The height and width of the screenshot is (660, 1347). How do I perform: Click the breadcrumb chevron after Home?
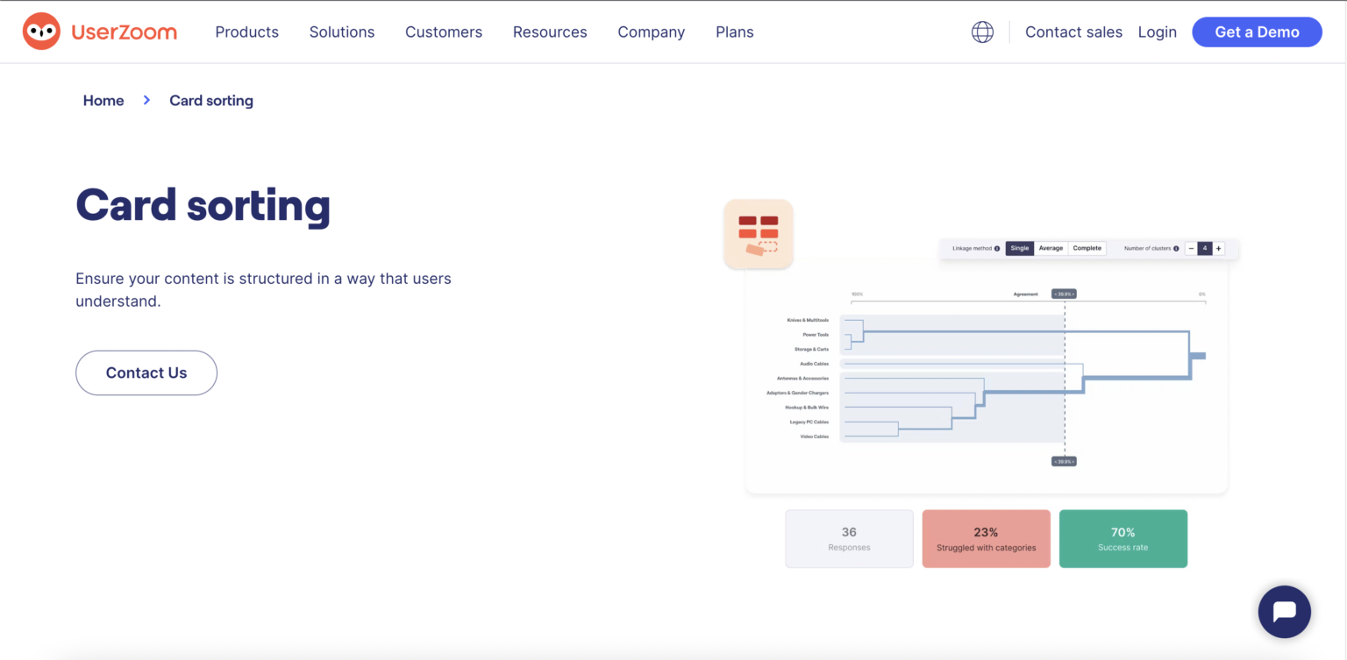(146, 100)
